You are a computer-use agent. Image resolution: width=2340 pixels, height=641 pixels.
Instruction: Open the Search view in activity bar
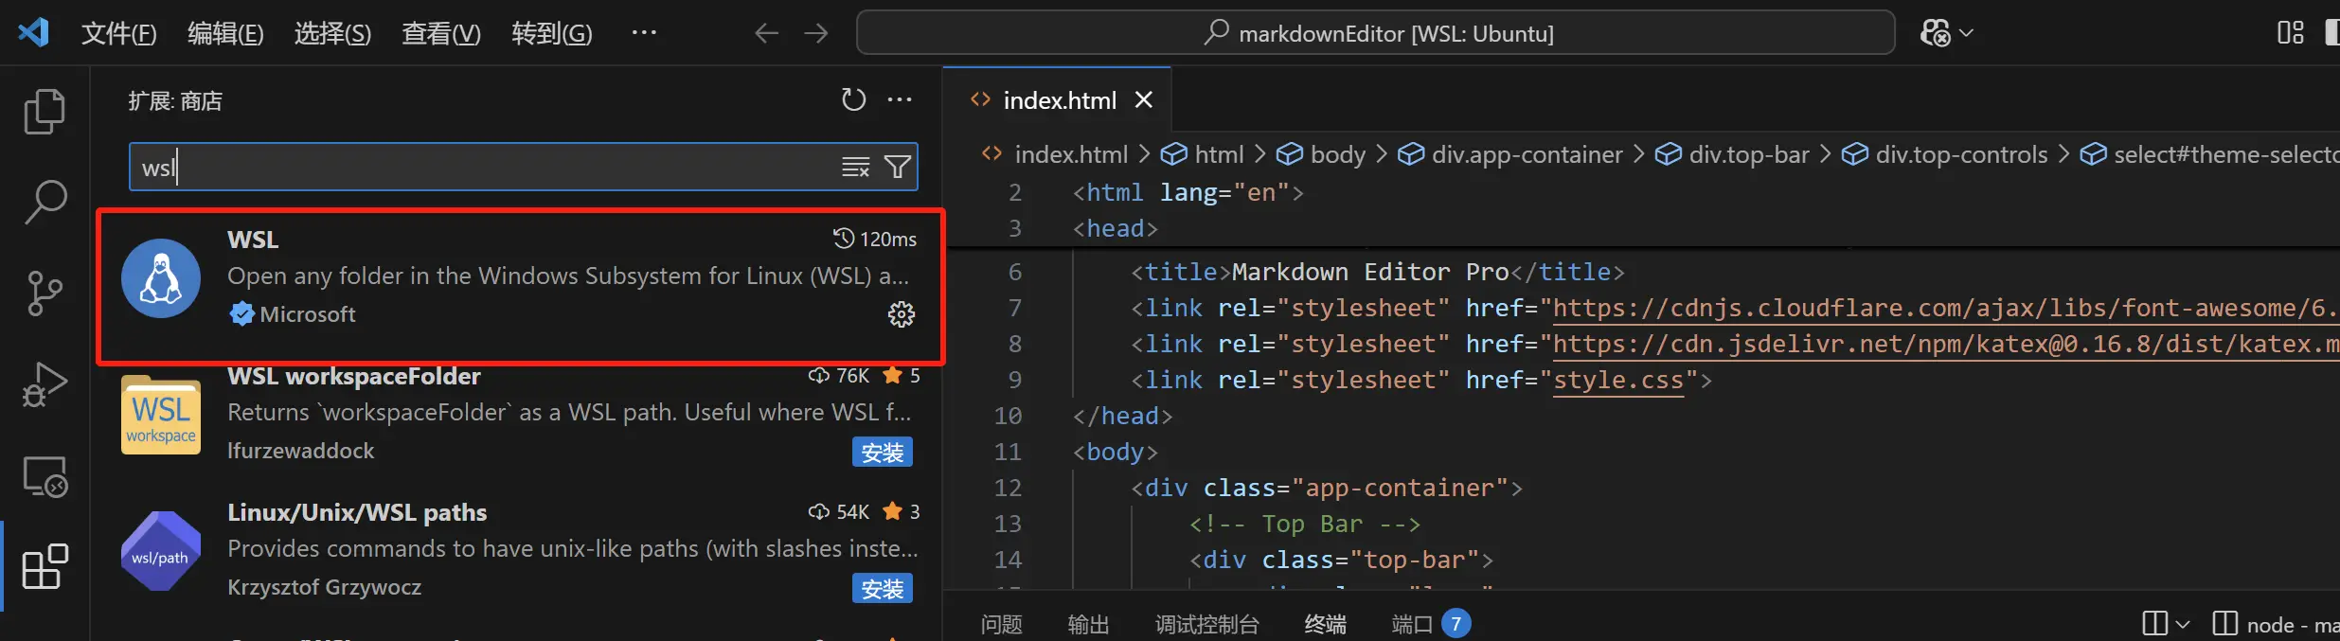[x=45, y=203]
